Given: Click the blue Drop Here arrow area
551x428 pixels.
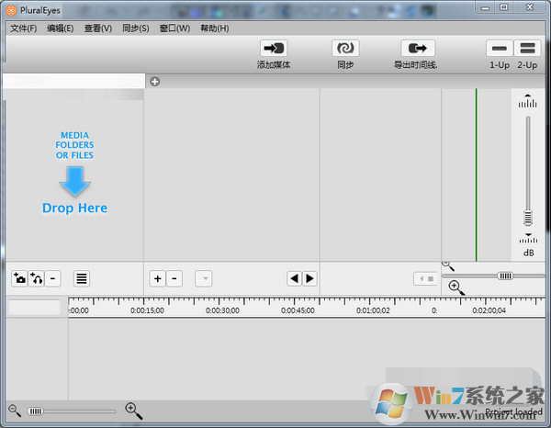Looking at the screenshot, I should 75,181.
